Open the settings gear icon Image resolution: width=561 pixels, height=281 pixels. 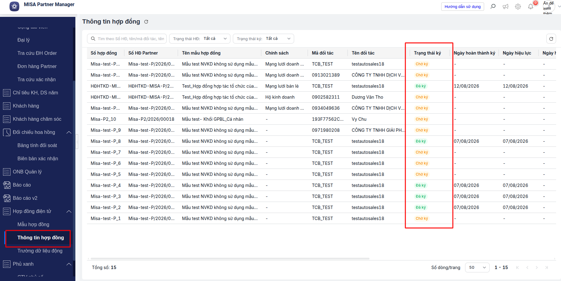(x=518, y=6)
